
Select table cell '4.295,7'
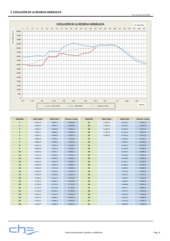[143, 201]
